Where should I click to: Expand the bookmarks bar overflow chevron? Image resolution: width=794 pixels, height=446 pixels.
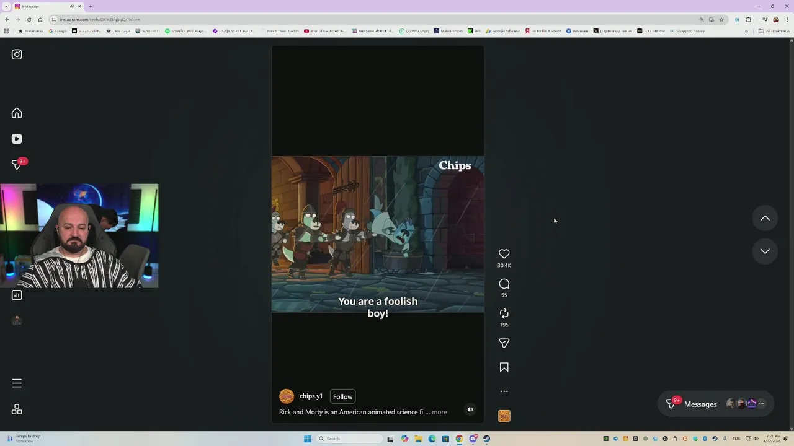[746, 31]
